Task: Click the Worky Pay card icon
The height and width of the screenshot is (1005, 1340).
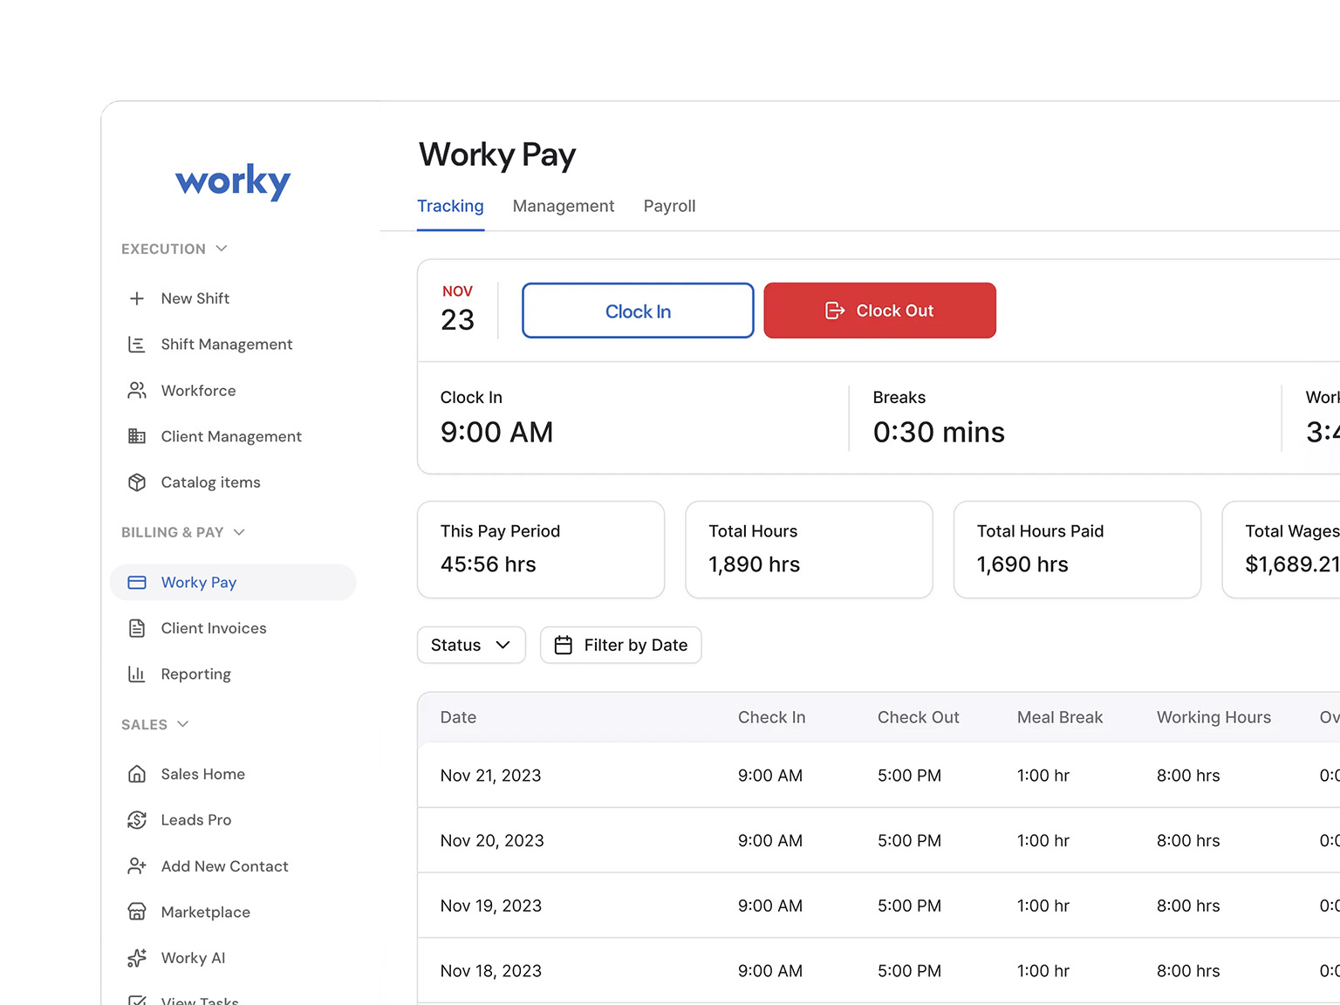Action: point(137,583)
